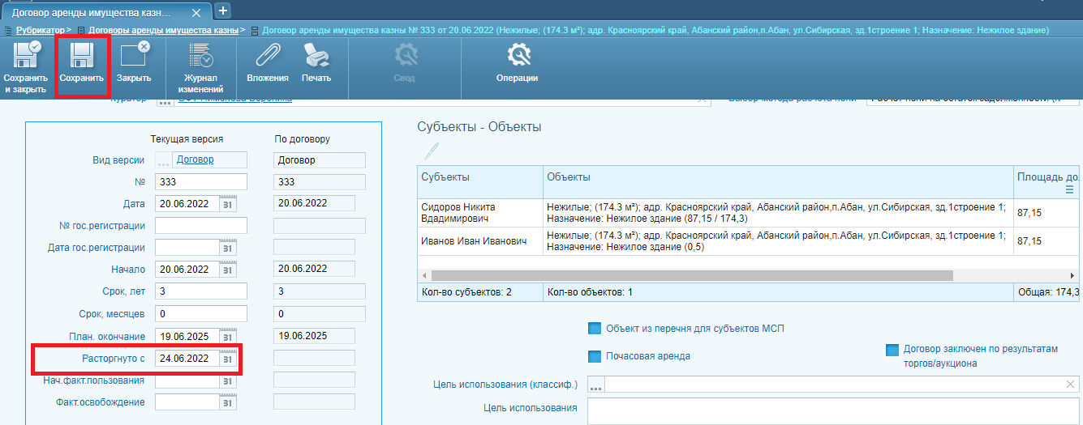Click the Цель использования text area
Screen dimensions: 1083x425
coord(833,411)
